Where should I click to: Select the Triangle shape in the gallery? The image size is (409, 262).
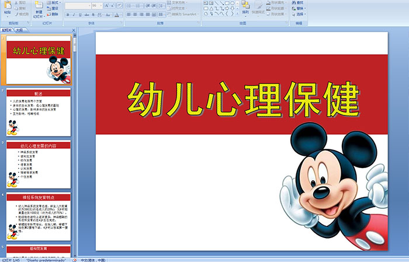pyautogui.click(x=211, y=8)
